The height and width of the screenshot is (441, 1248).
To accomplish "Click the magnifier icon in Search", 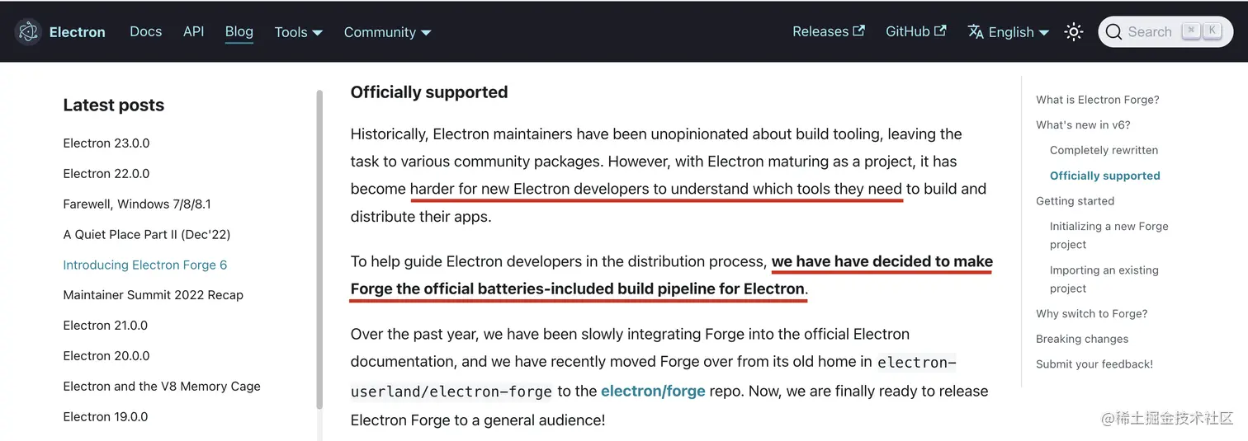I will (x=1114, y=32).
